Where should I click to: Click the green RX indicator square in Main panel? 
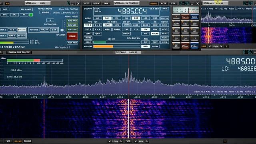coord(31,15)
